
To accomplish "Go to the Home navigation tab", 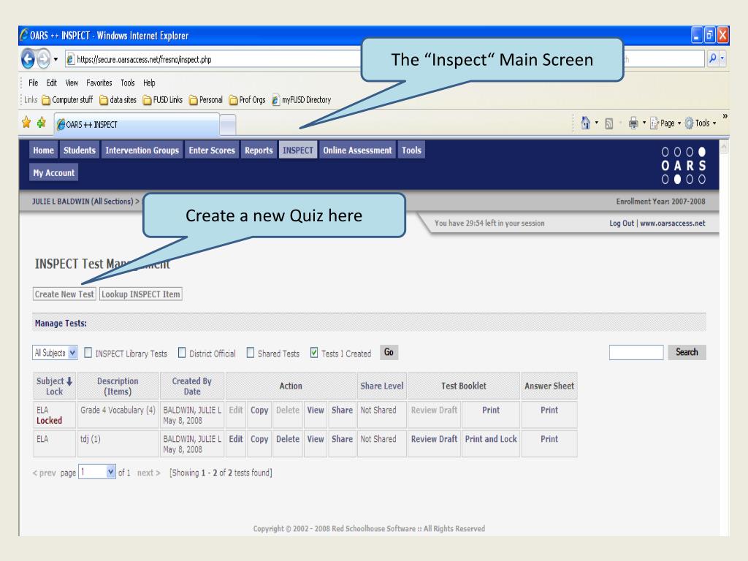I will click(x=43, y=150).
